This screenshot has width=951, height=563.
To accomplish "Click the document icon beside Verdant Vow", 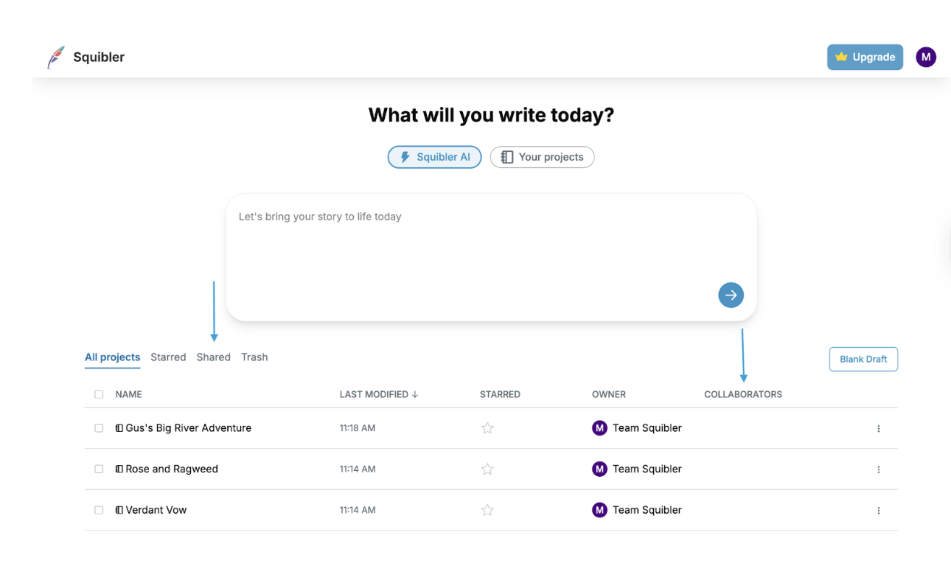I will pos(119,510).
